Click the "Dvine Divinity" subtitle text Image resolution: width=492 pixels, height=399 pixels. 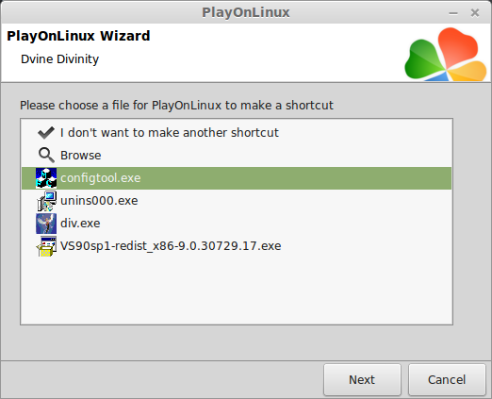[59, 59]
